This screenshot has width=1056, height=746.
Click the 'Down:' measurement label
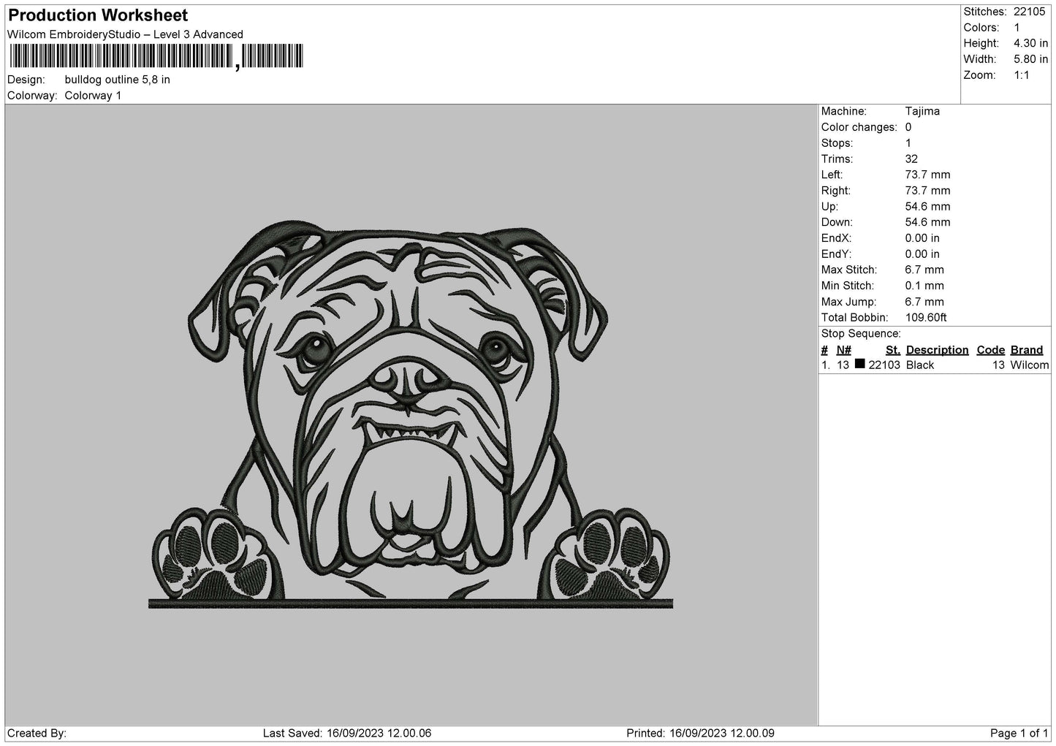pyautogui.click(x=837, y=222)
